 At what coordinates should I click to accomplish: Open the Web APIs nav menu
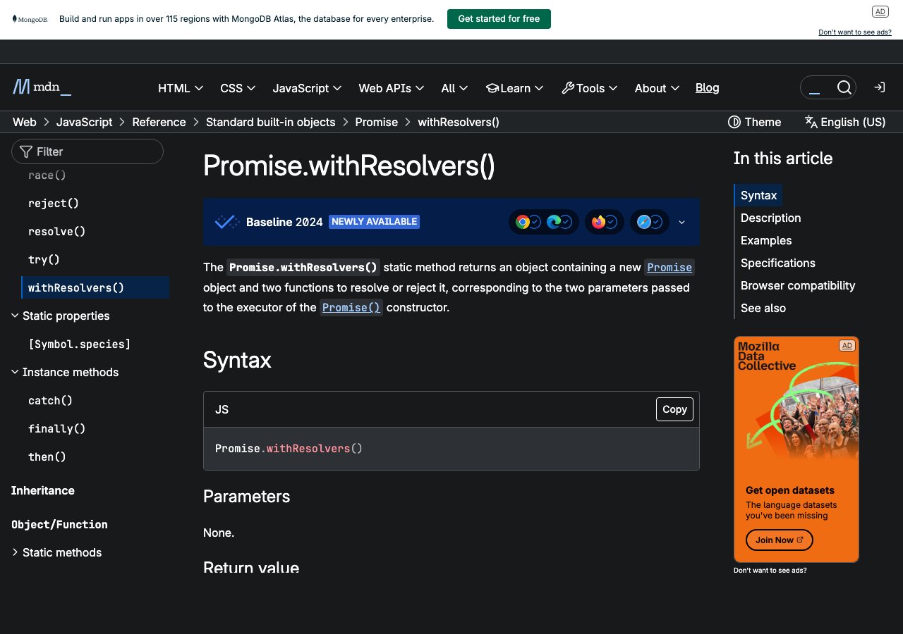coord(391,88)
